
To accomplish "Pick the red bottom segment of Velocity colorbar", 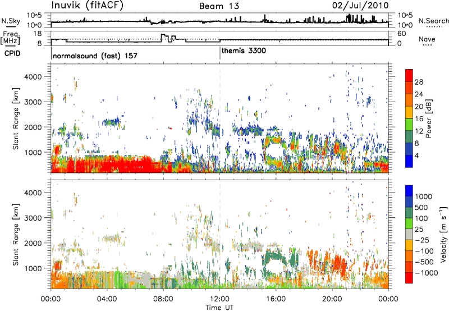I will point(409,278).
